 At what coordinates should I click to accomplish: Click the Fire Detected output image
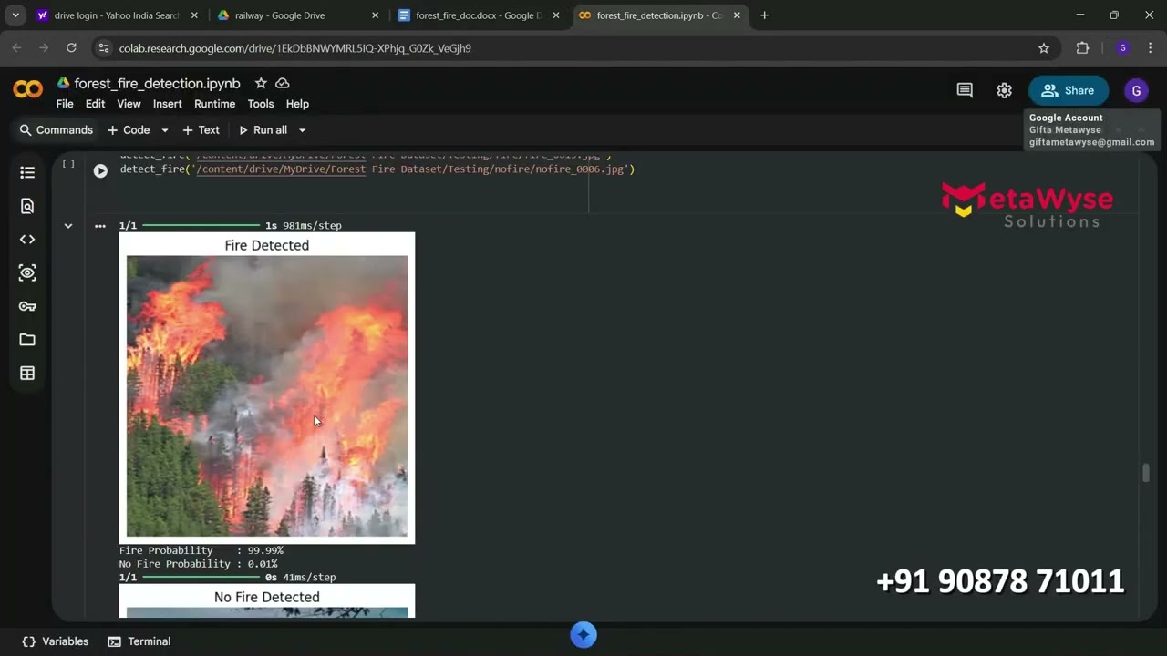(x=267, y=388)
